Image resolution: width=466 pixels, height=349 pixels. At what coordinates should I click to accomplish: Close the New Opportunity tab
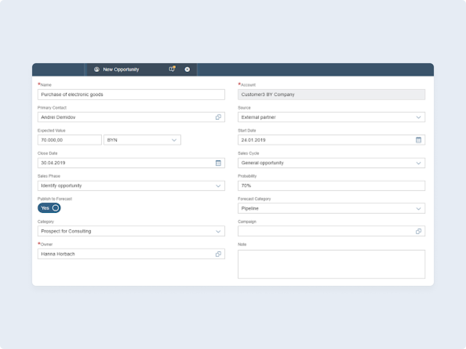tap(187, 70)
